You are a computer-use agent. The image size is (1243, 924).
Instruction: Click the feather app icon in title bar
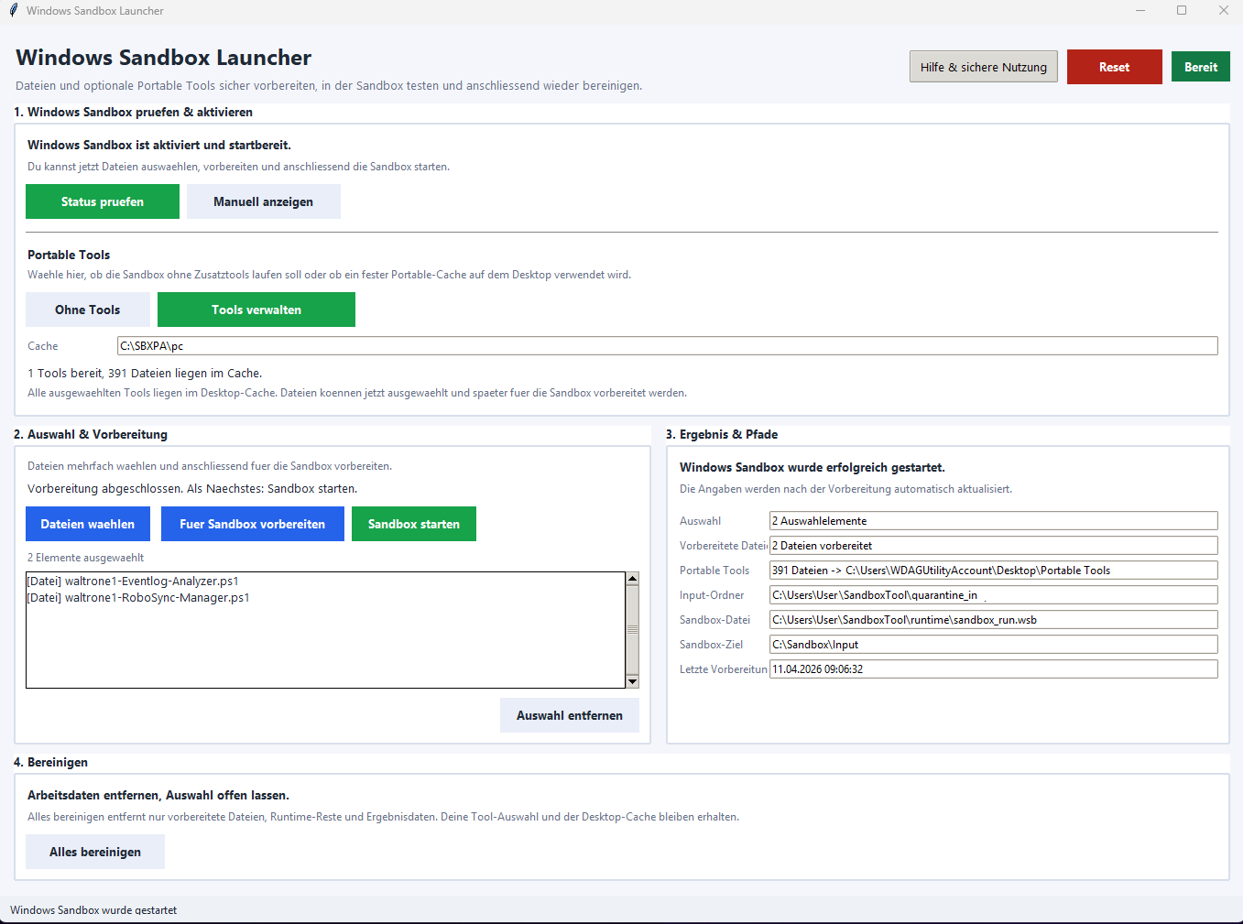point(13,11)
